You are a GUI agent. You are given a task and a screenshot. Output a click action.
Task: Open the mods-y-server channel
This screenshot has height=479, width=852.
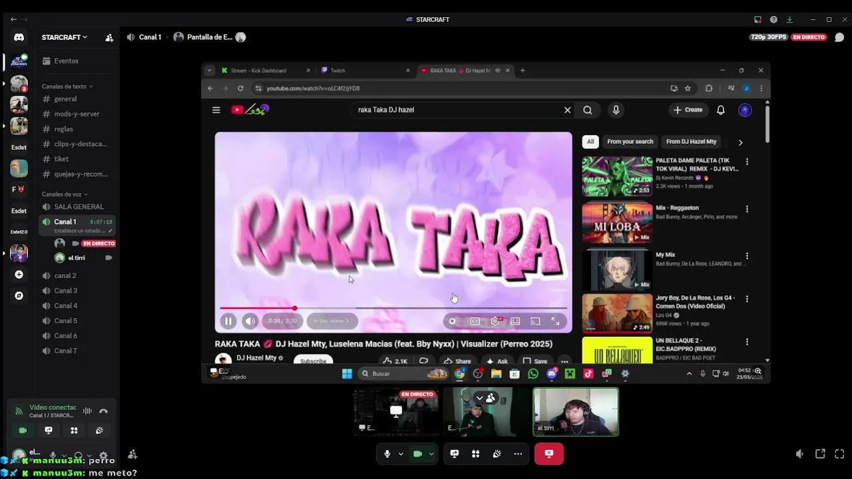pos(77,114)
